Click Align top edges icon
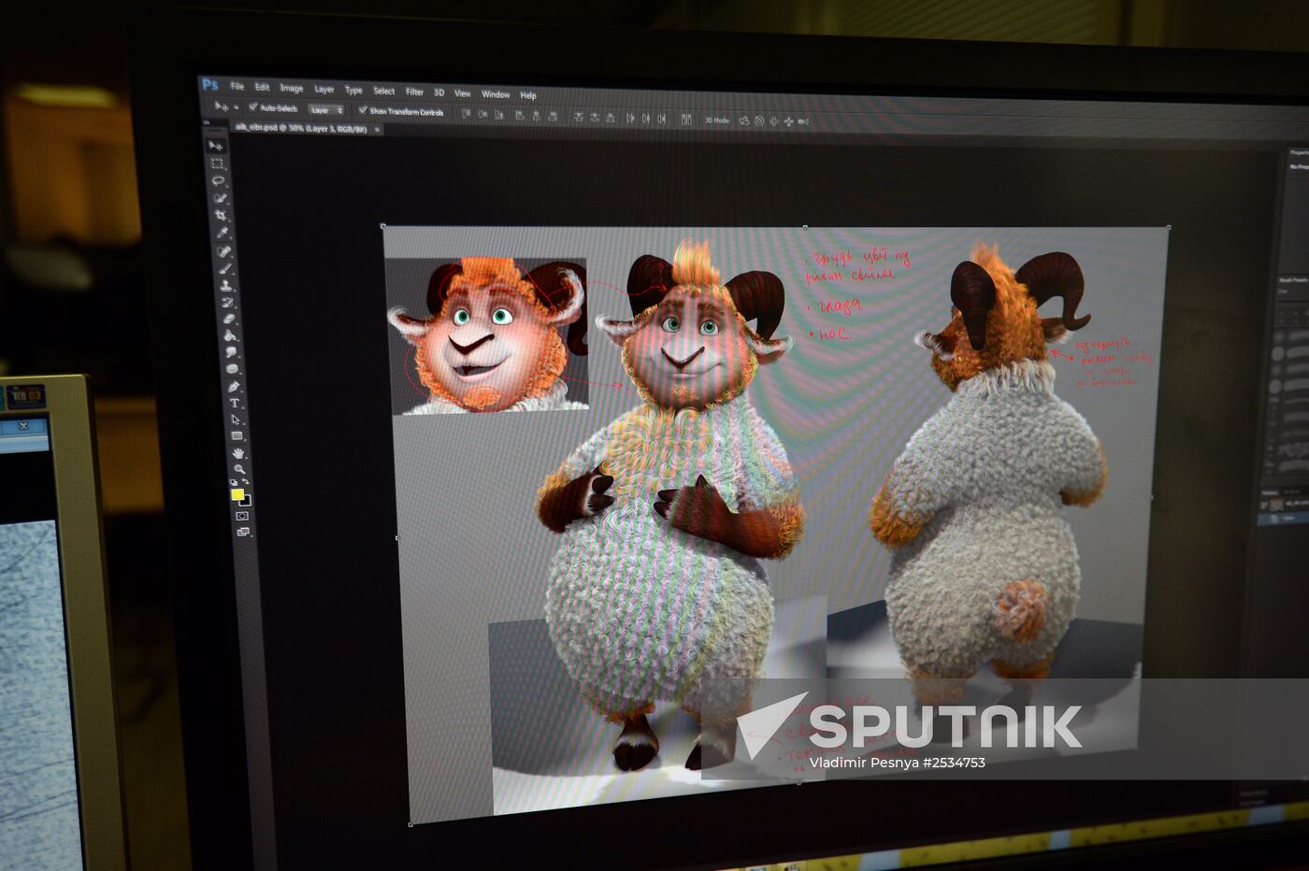Viewport: 1309px width, 871px height. pyautogui.click(x=467, y=115)
